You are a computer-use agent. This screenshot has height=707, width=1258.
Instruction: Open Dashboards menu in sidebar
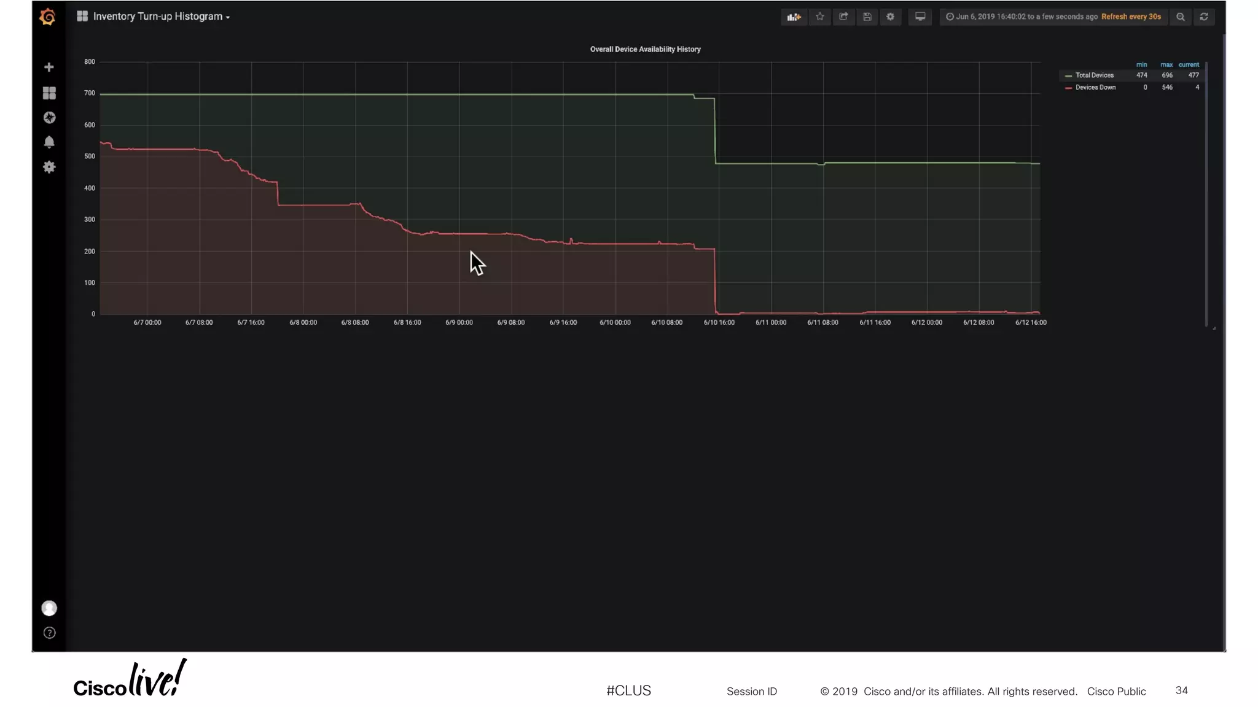coord(49,93)
